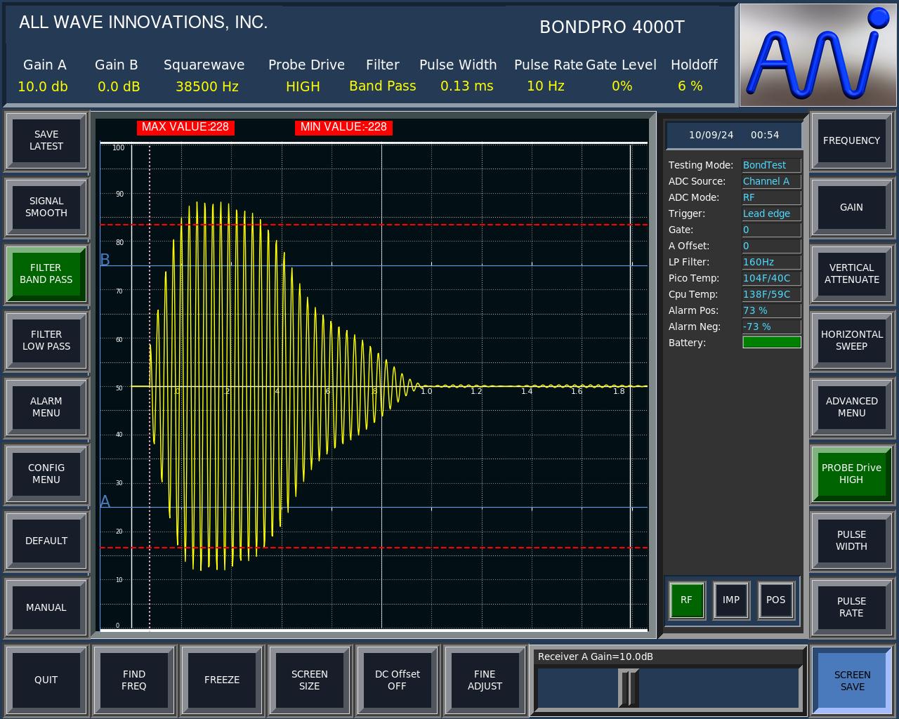Toggle the FILTER BAND PASS button
Image resolution: width=899 pixels, height=719 pixels.
click(46, 274)
